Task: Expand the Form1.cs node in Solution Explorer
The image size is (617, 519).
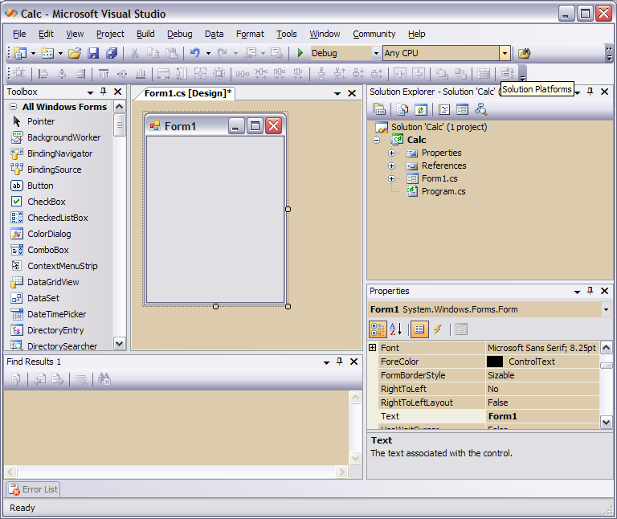Action: click(x=391, y=178)
